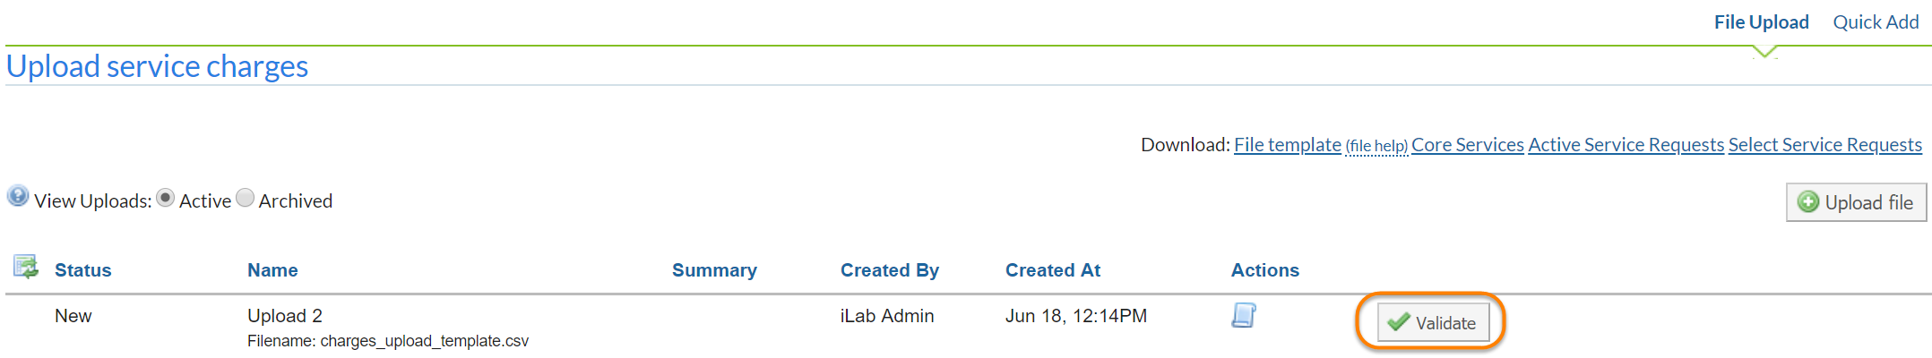
Task: Open the file help link
Action: pos(1376,146)
